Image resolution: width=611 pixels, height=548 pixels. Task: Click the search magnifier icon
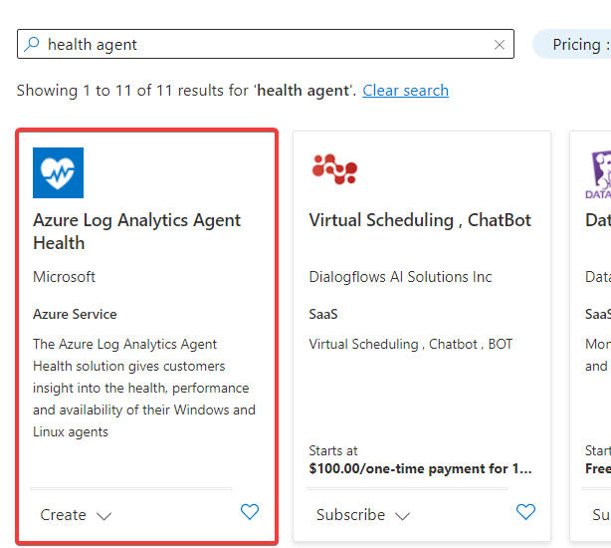(x=33, y=45)
